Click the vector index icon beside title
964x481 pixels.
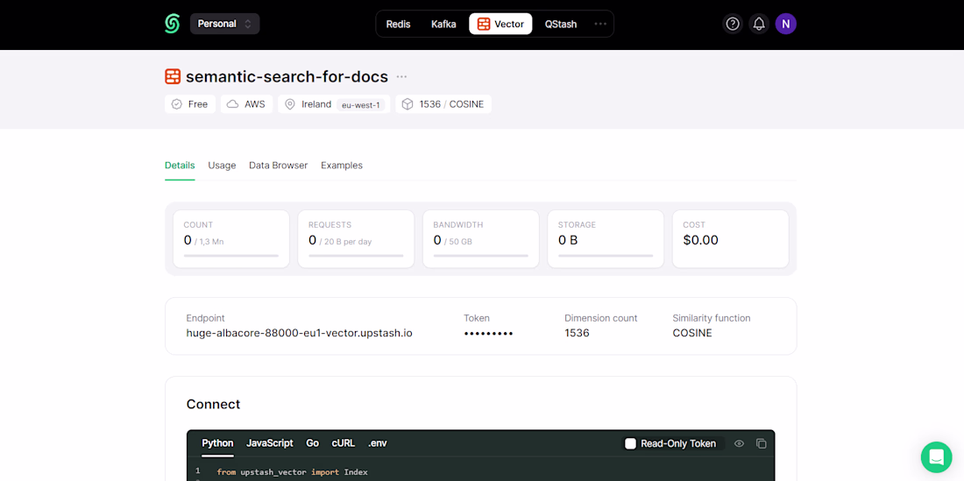[x=173, y=76]
